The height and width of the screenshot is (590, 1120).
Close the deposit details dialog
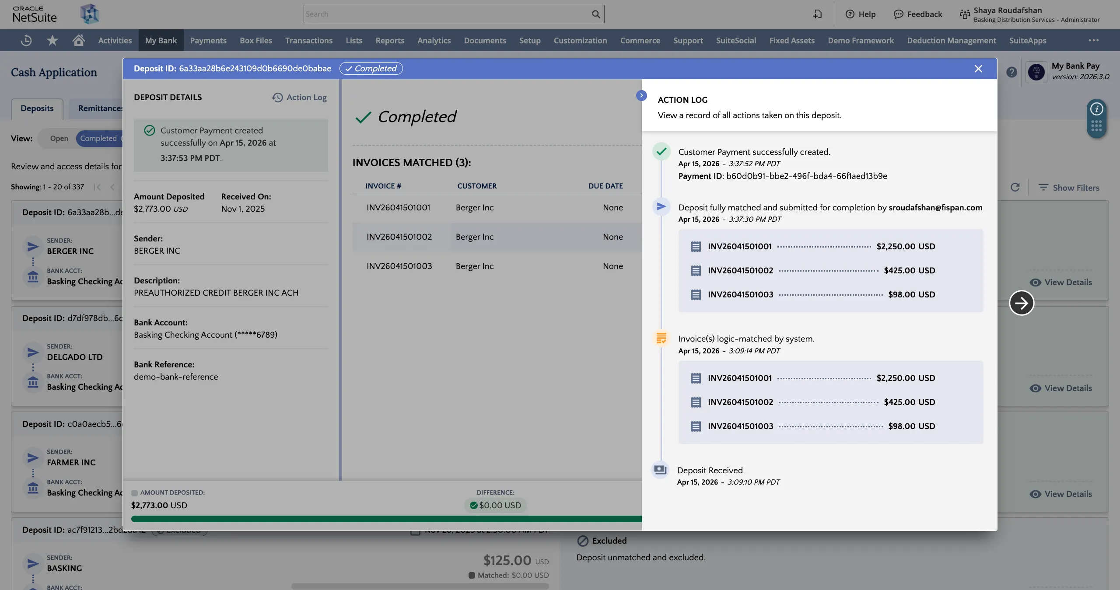tap(978, 69)
